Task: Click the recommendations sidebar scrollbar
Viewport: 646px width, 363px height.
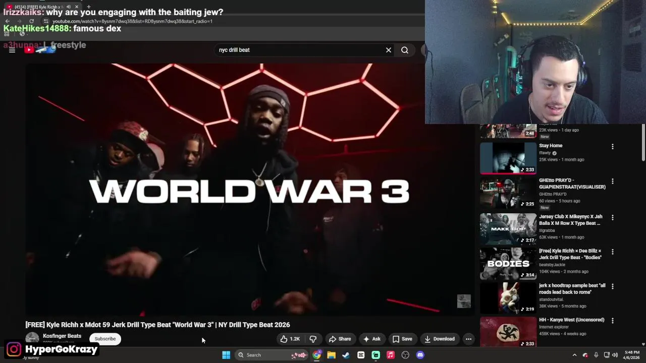Action: (643, 144)
